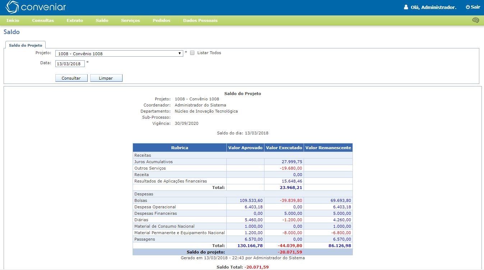Image resolution: width=484 pixels, height=270 pixels.
Task: Click the Vigência date 30/09/2020
Action: coord(186,123)
